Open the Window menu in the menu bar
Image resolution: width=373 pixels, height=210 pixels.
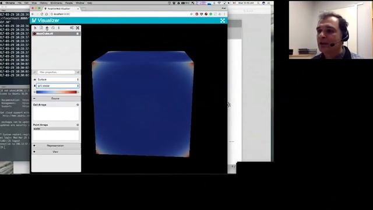click(x=80, y=3)
